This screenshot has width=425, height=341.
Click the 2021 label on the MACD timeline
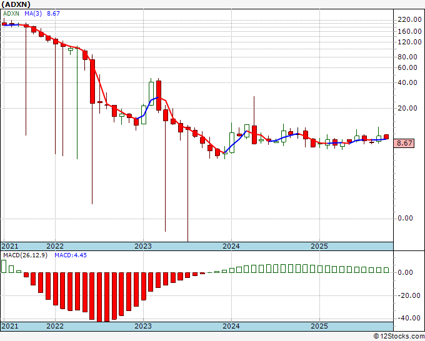[10, 326]
